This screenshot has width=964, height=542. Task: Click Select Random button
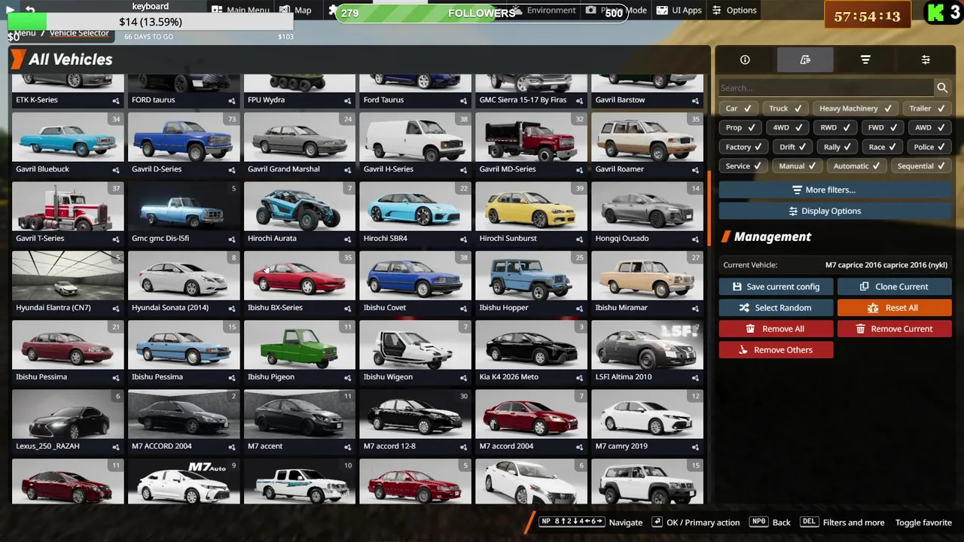click(x=776, y=308)
